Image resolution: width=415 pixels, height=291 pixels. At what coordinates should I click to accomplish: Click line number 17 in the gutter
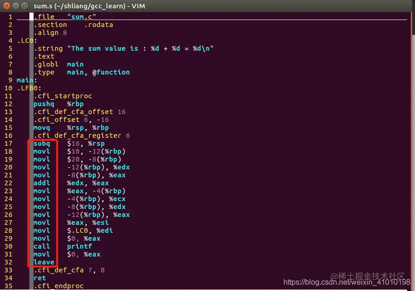8,143
